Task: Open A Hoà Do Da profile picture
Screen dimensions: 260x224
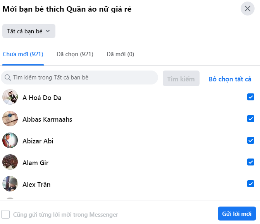Action: click(x=10, y=97)
